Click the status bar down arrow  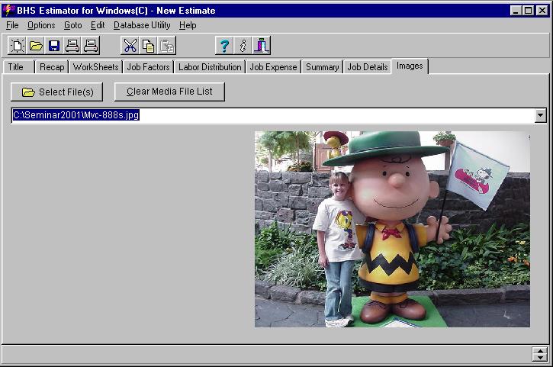tap(540, 358)
